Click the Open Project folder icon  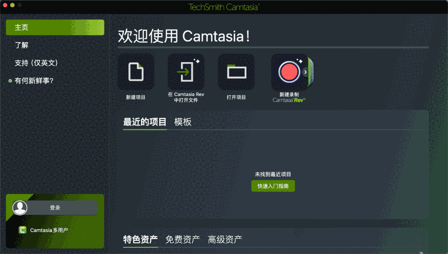pyautogui.click(x=236, y=72)
